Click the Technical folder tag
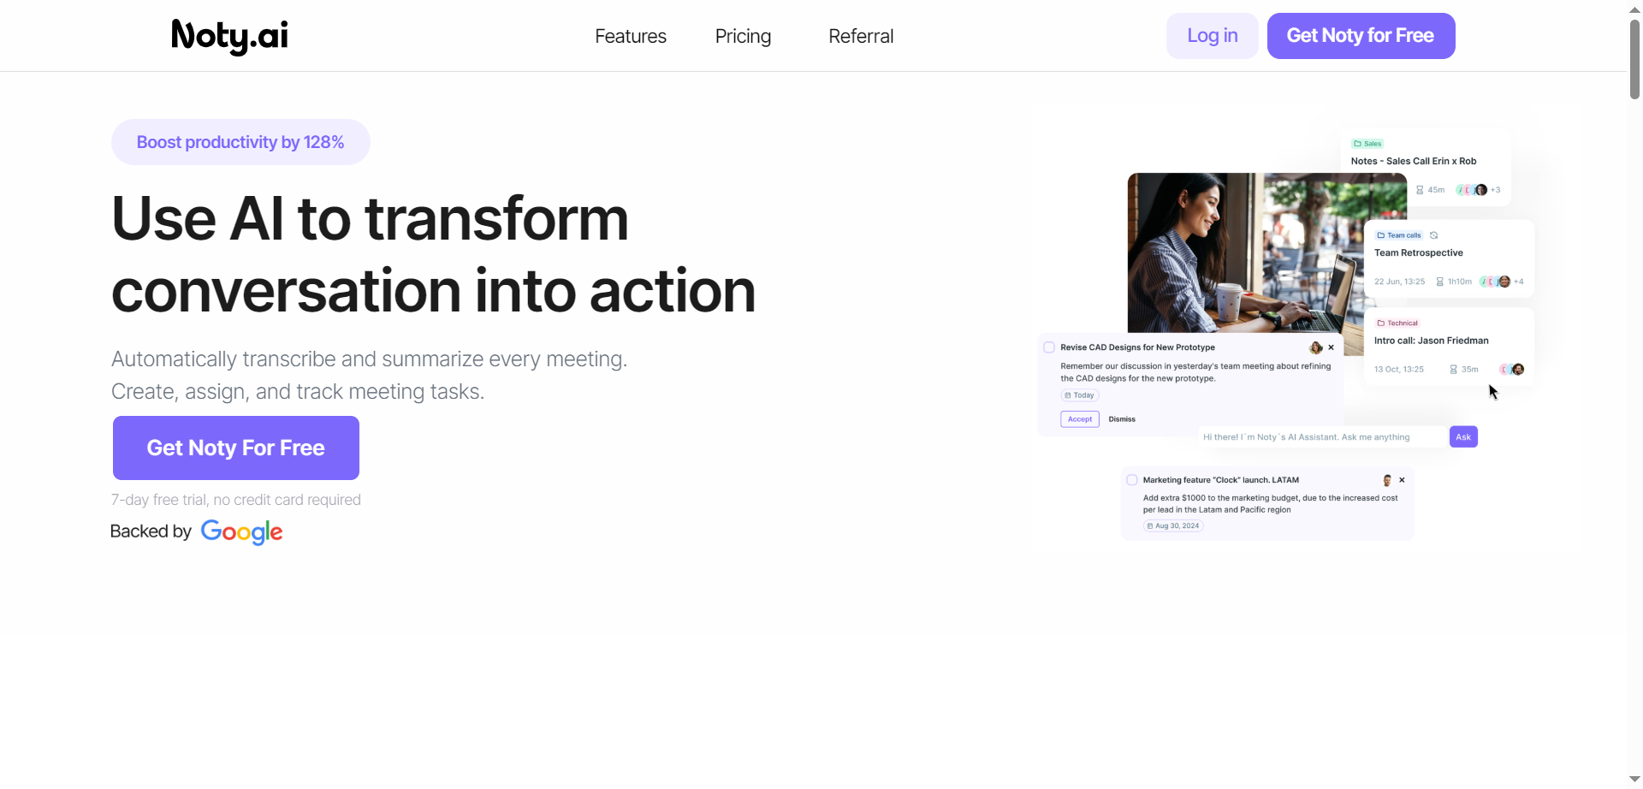The width and height of the screenshot is (1643, 789). coord(1397,323)
